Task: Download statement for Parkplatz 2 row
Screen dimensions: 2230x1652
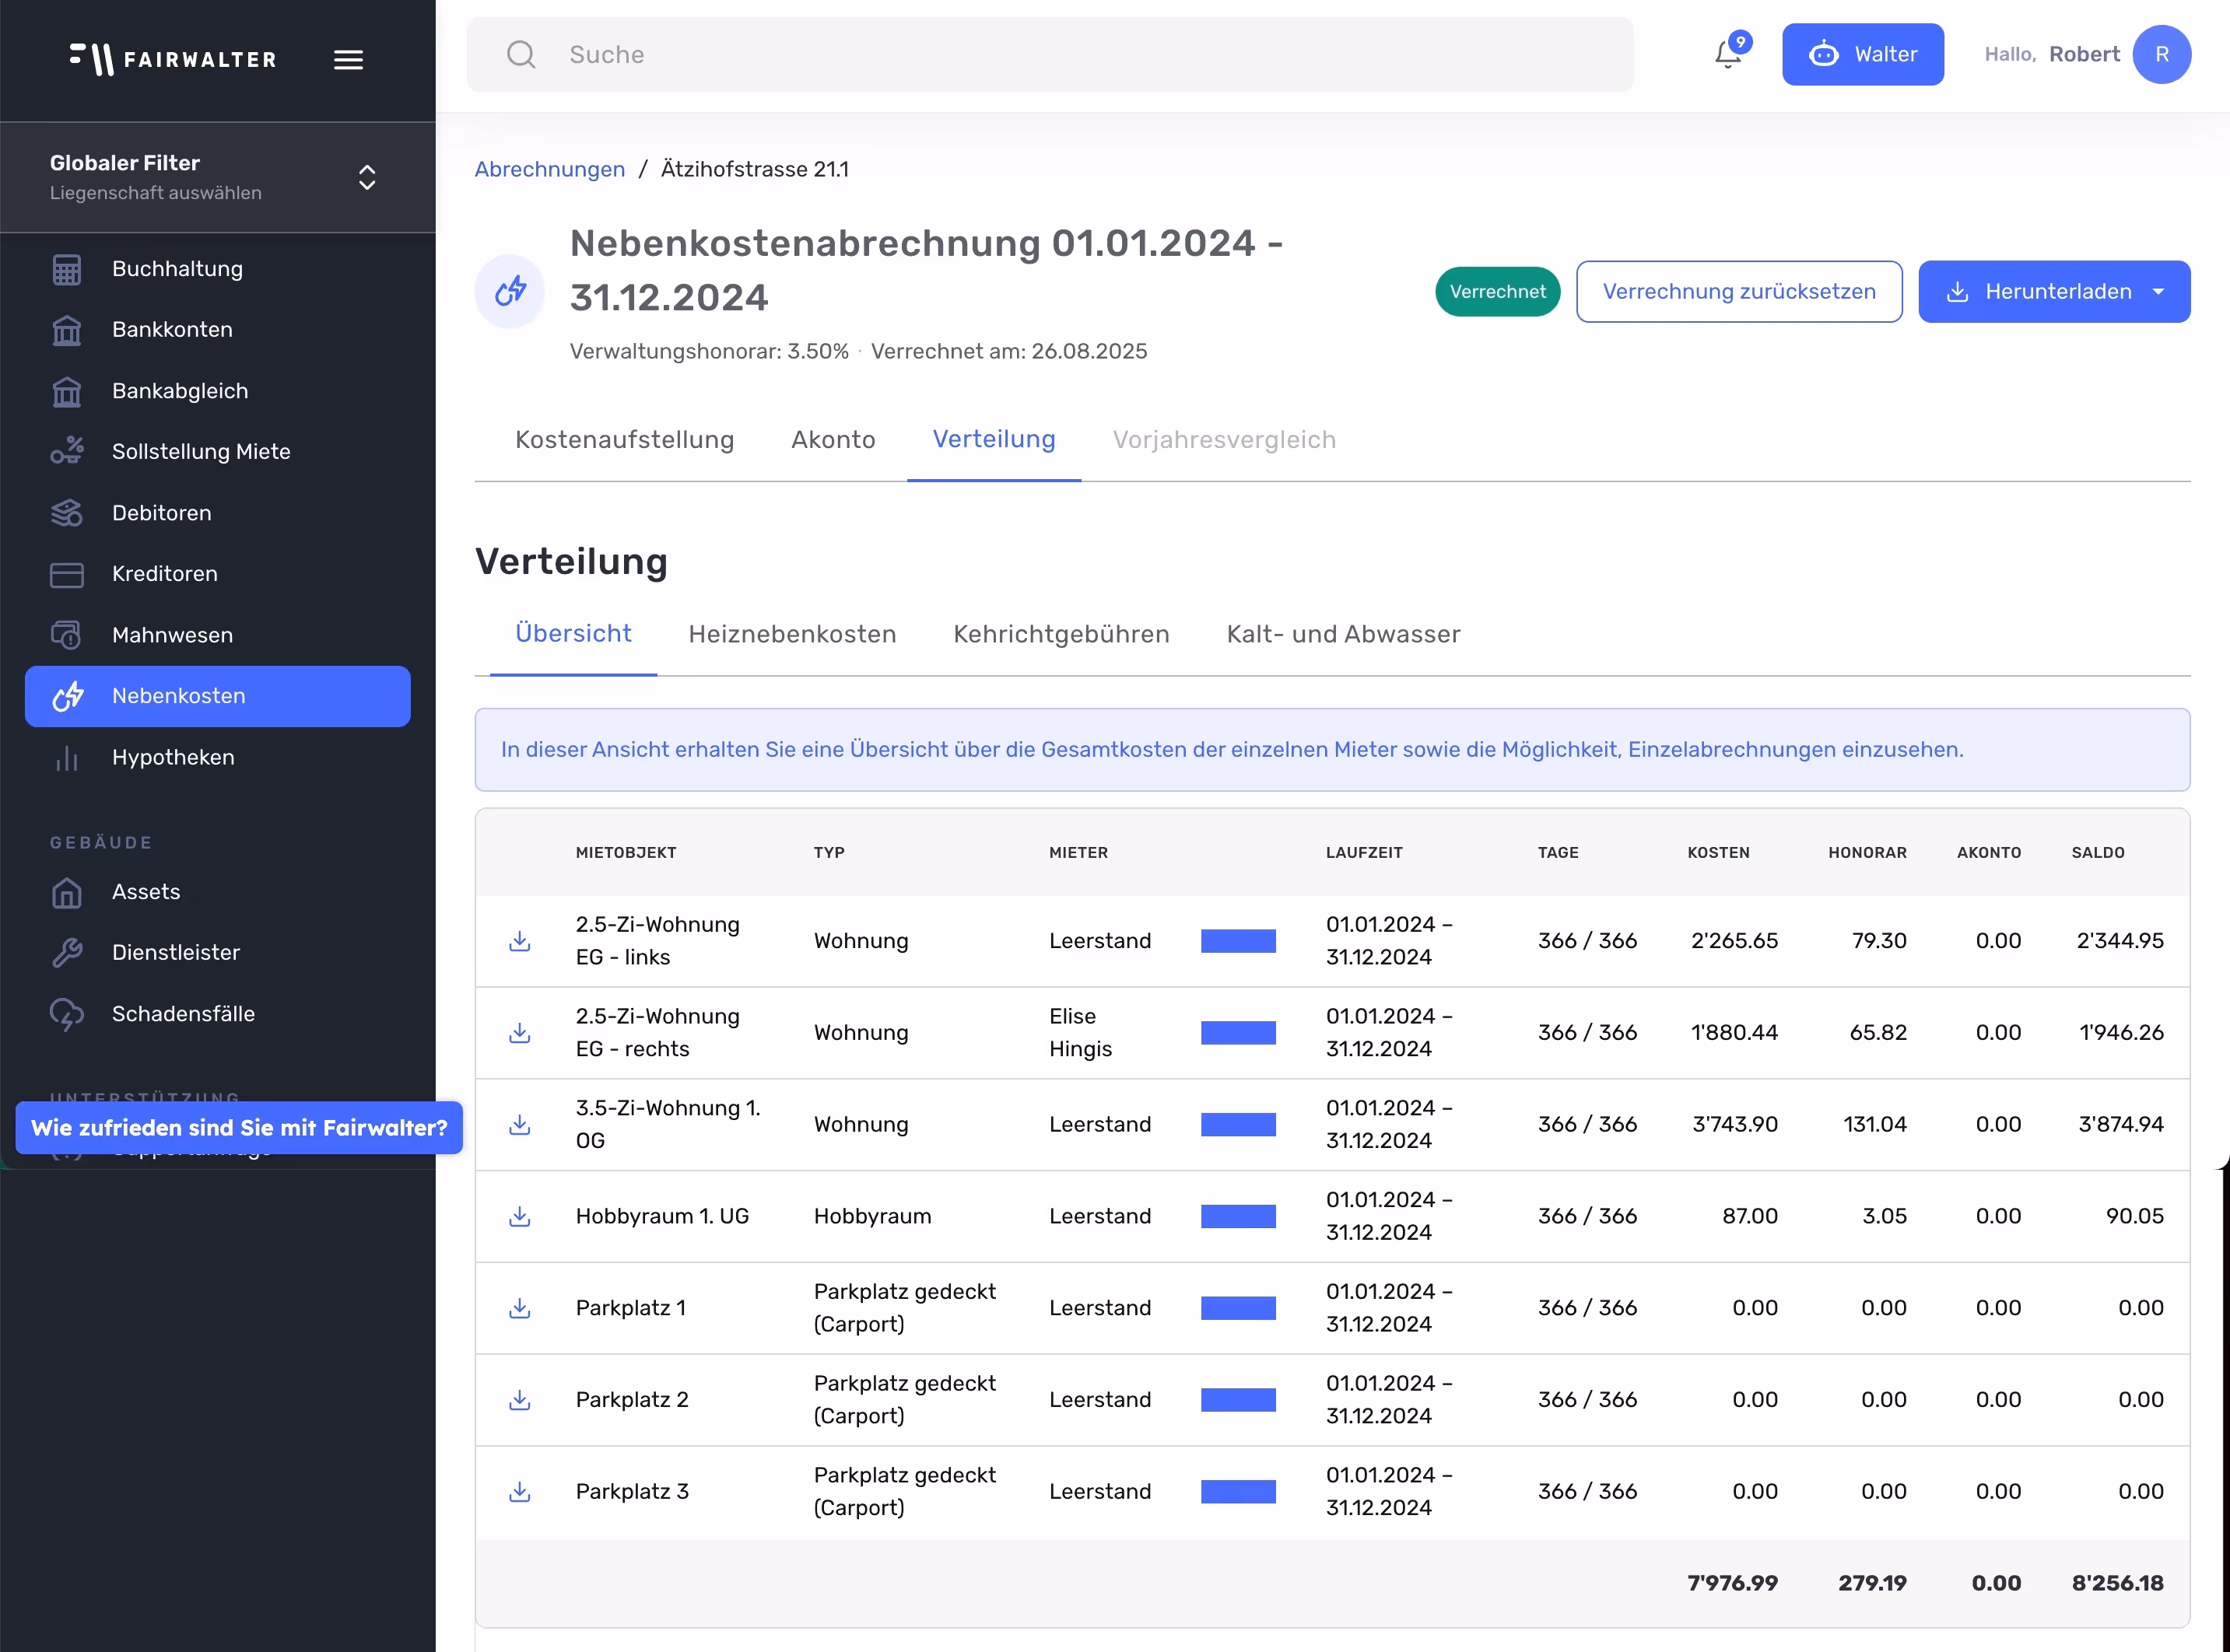Action: (x=519, y=1399)
